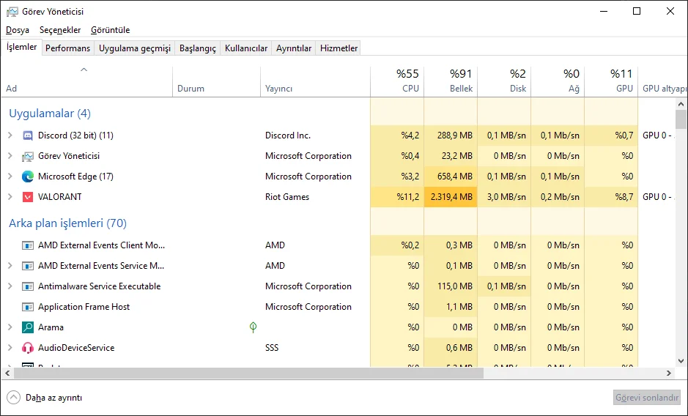Click the VALORANT process icon
This screenshot has width=688, height=416.
pyautogui.click(x=28, y=197)
